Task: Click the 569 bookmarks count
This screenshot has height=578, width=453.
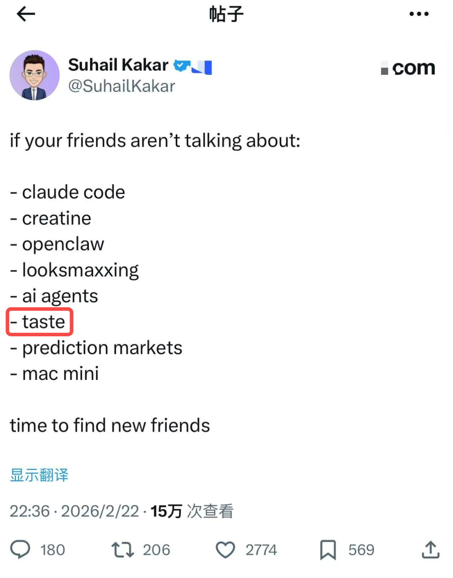Action: (361, 550)
